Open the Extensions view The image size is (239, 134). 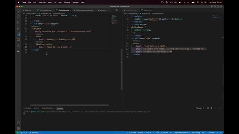click(x=18, y=34)
